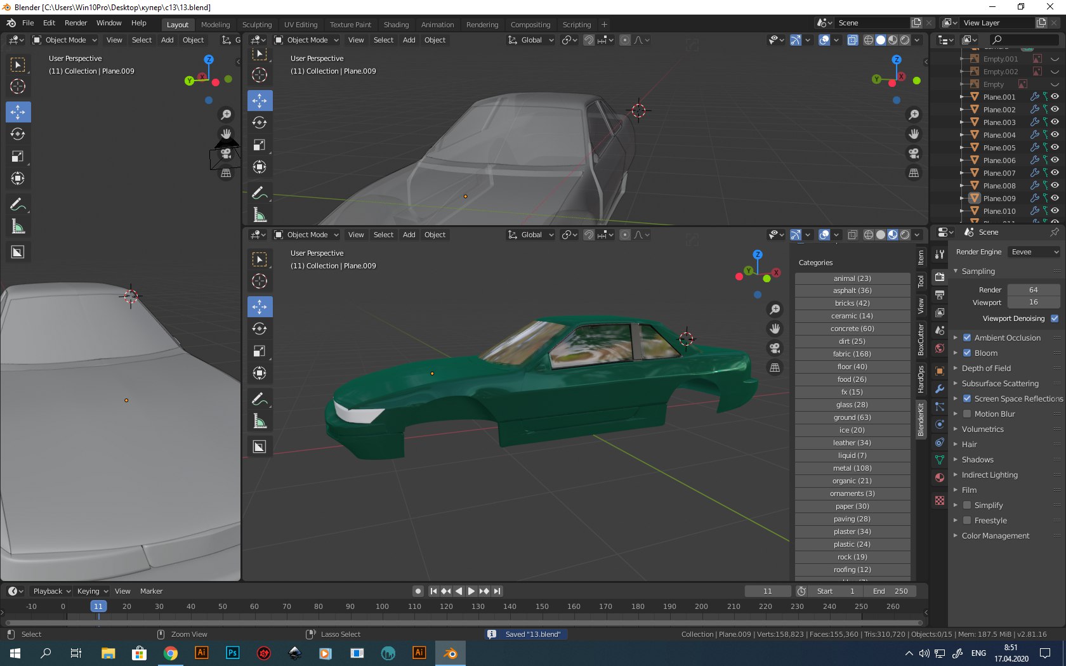This screenshot has height=666, width=1066.
Task: Hide Plane.005 using its eye icon
Action: [1055, 147]
